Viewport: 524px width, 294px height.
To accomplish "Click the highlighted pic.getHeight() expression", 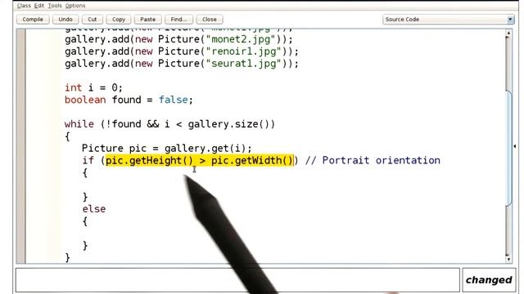I will point(200,160).
